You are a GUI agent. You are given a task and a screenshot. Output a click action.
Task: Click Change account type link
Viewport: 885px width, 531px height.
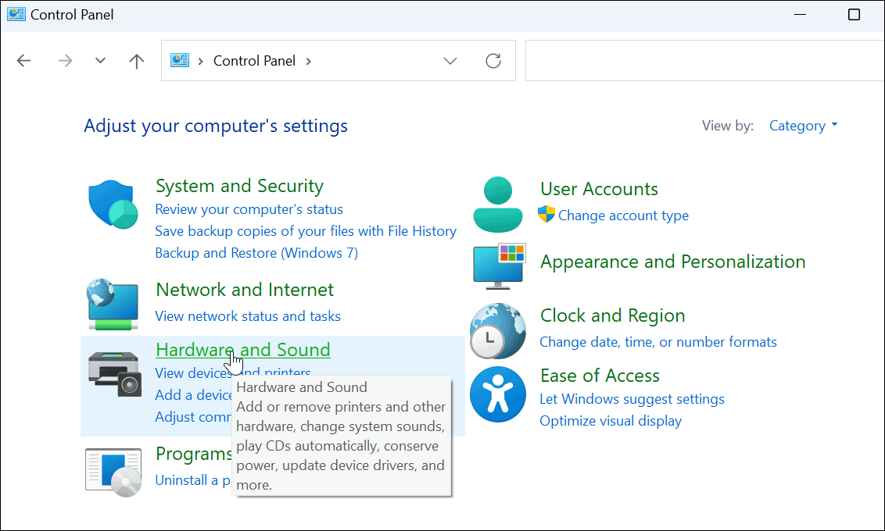[x=623, y=216]
